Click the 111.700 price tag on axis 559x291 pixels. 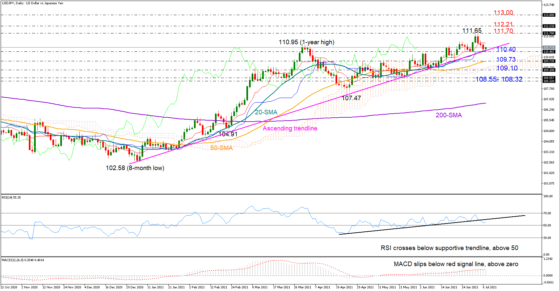(x=549, y=33)
